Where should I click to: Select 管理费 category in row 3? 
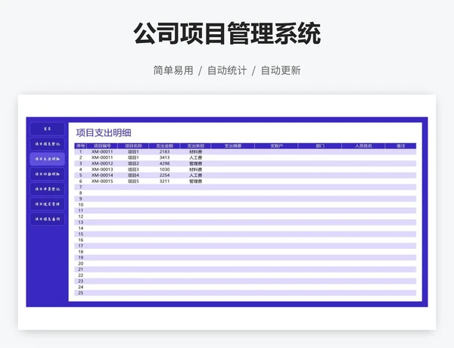[196, 163]
